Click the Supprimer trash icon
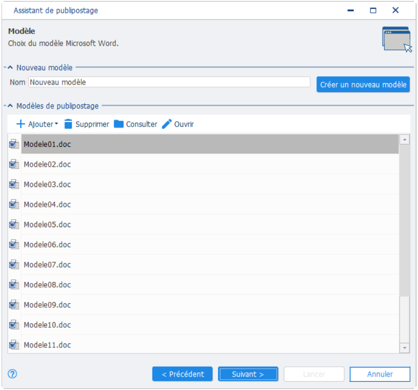The width and height of the screenshot is (418, 390). point(68,124)
